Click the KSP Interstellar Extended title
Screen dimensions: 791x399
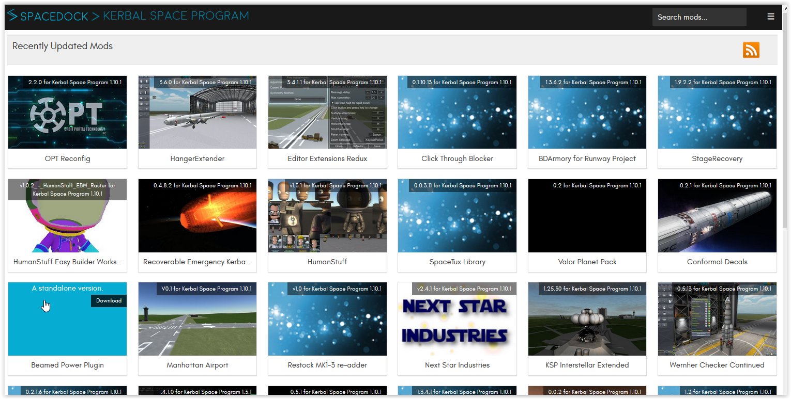pos(587,365)
